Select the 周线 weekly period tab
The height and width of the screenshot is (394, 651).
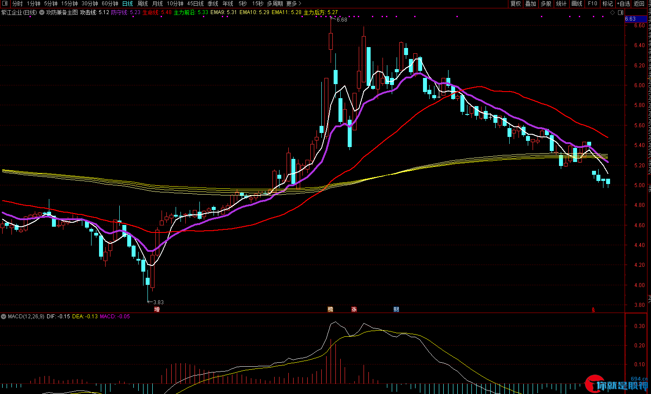(143, 4)
